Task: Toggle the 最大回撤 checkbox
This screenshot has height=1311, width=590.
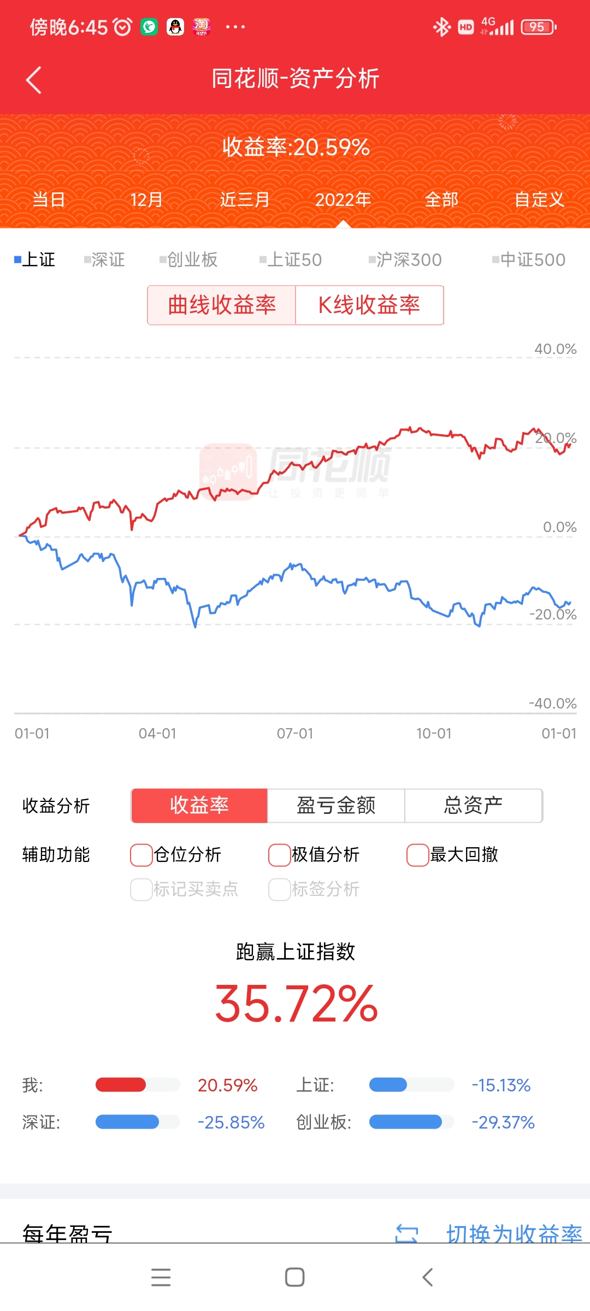Action: (x=418, y=855)
